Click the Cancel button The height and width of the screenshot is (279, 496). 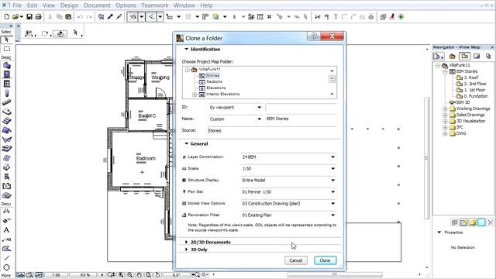tap(296, 260)
